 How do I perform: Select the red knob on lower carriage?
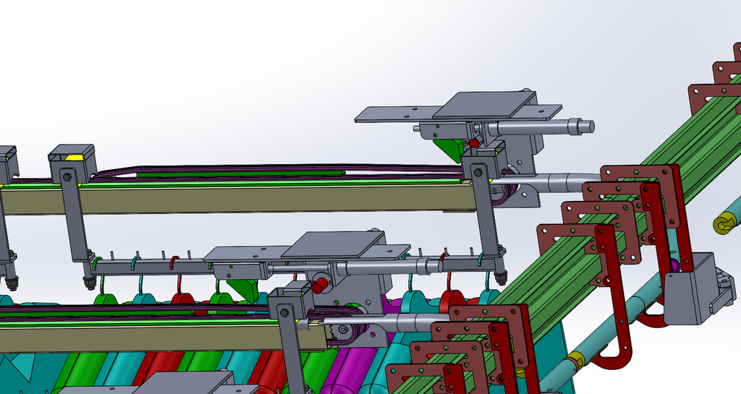click(319, 285)
